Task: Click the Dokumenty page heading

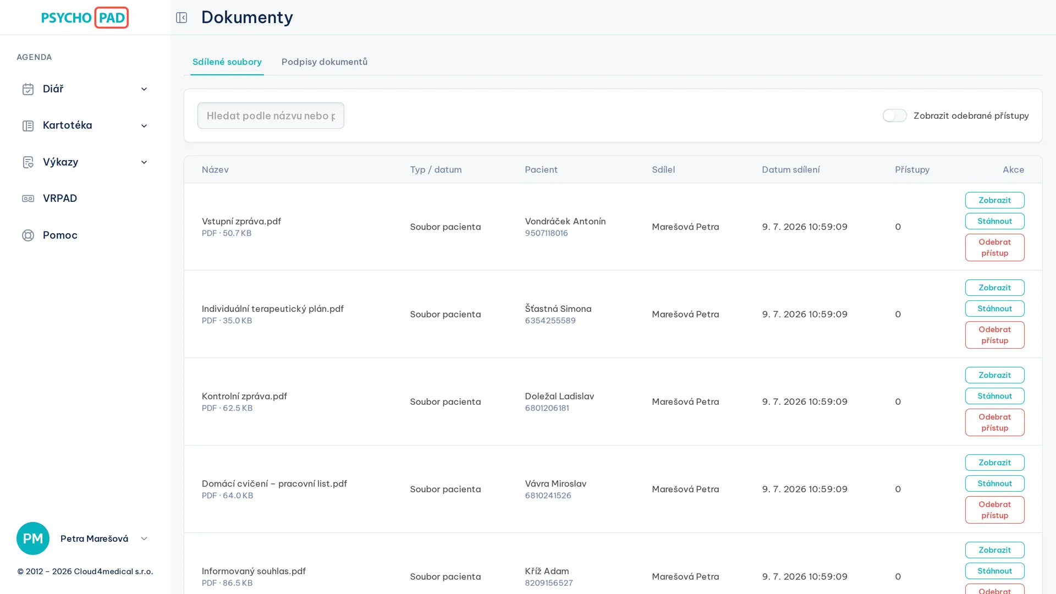Action: click(247, 17)
